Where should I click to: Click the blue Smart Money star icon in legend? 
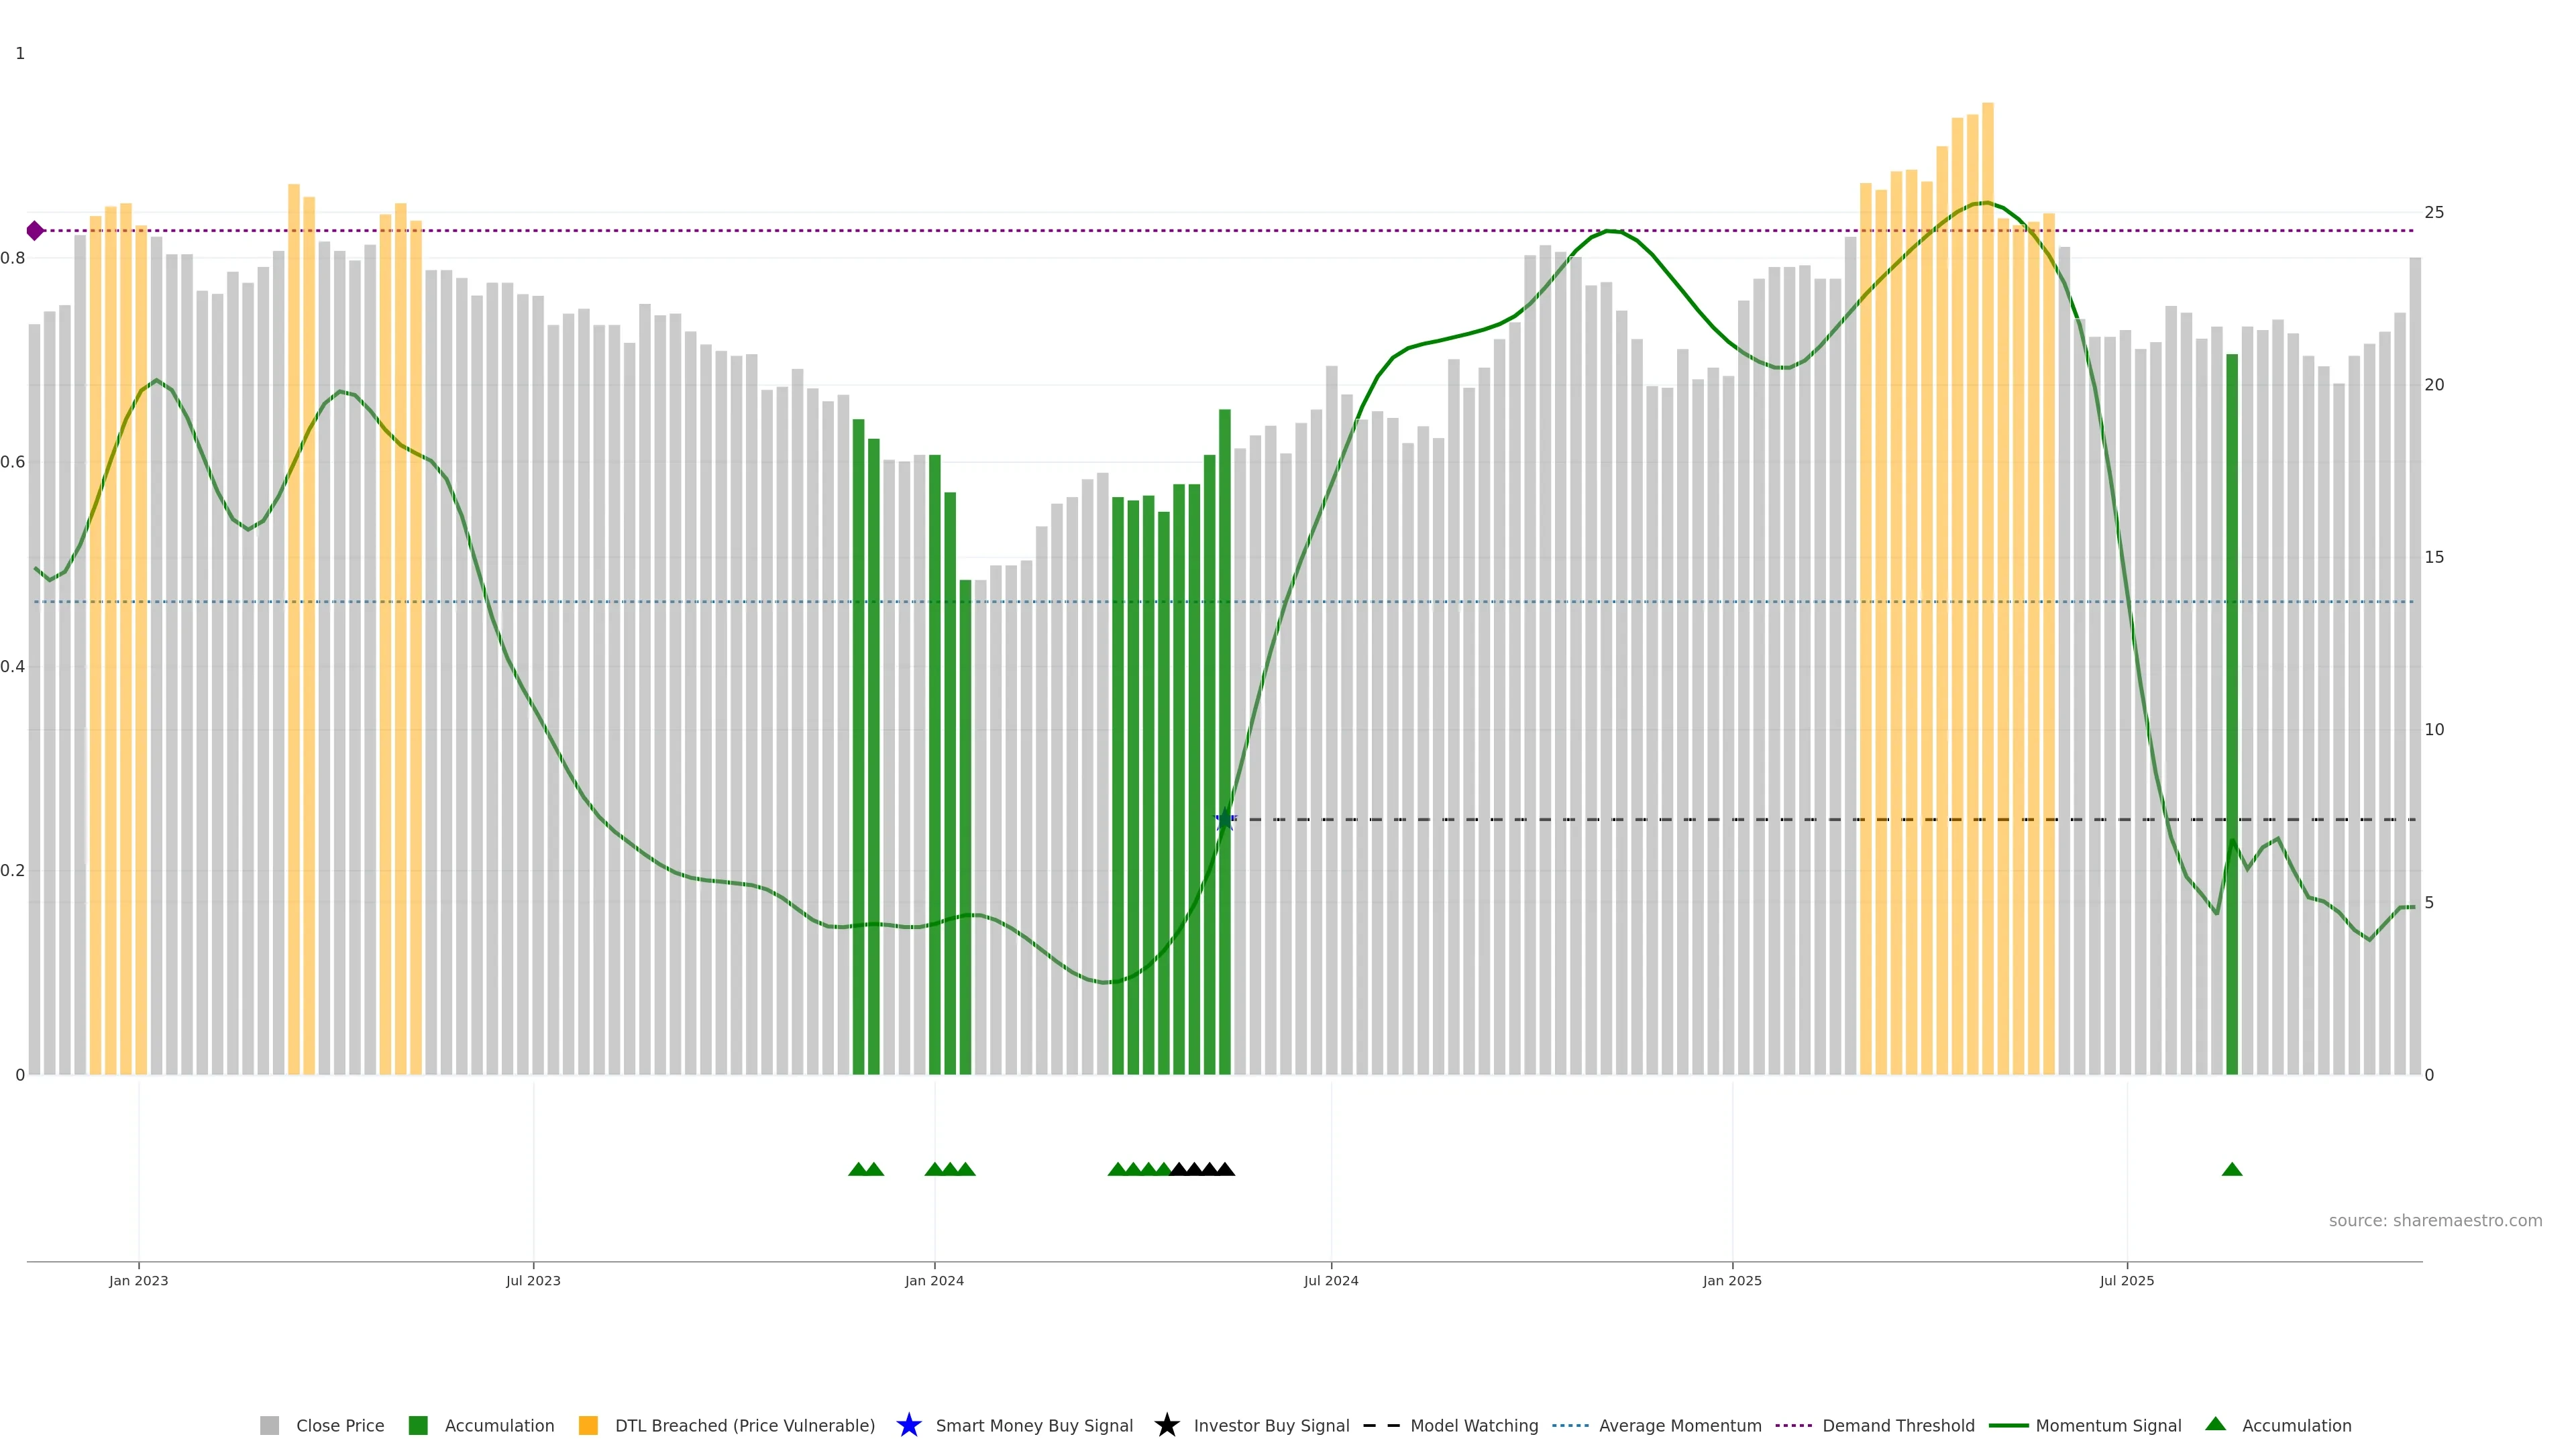(x=908, y=1425)
